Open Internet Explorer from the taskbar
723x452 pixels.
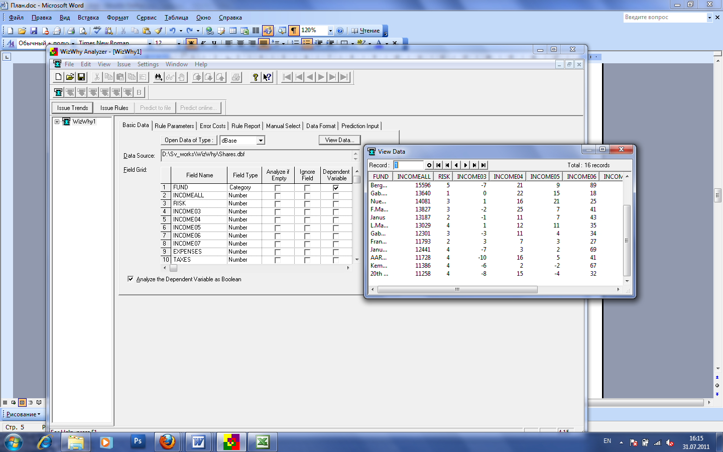[x=45, y=442]
